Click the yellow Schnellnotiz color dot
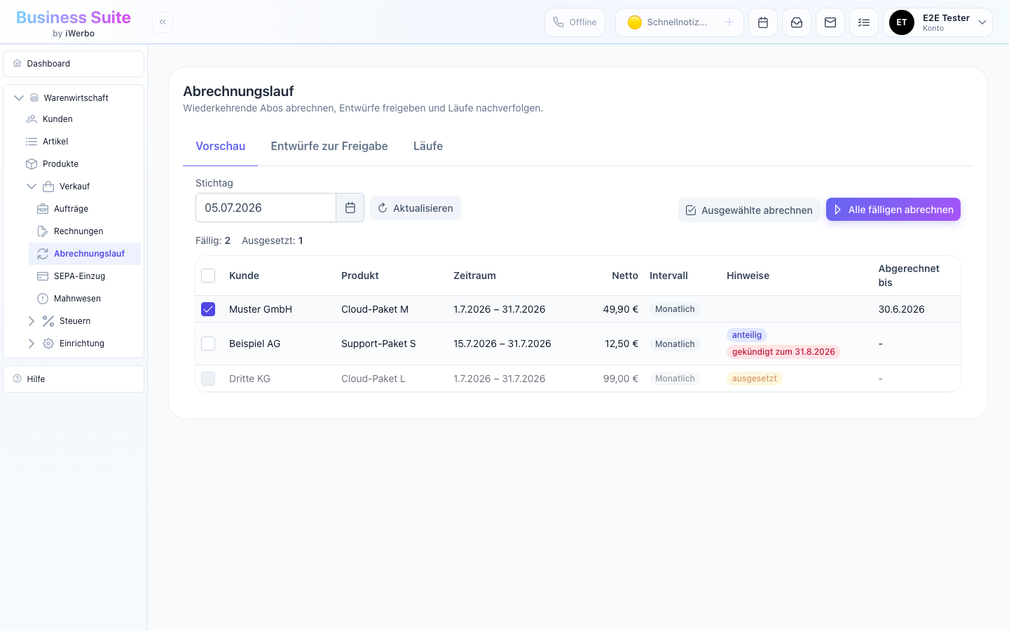 click(635, 22)
